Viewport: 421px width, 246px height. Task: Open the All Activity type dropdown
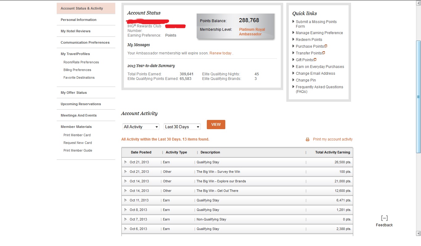(141, 127)
